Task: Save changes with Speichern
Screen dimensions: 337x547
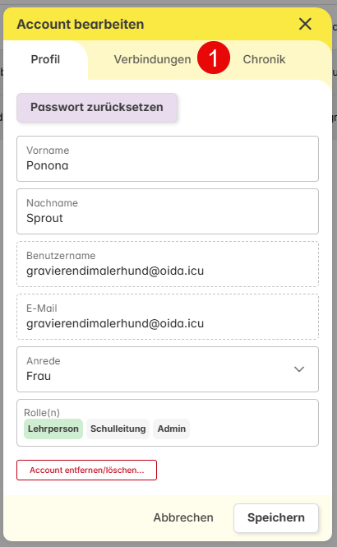Action: tap(276, 517)
